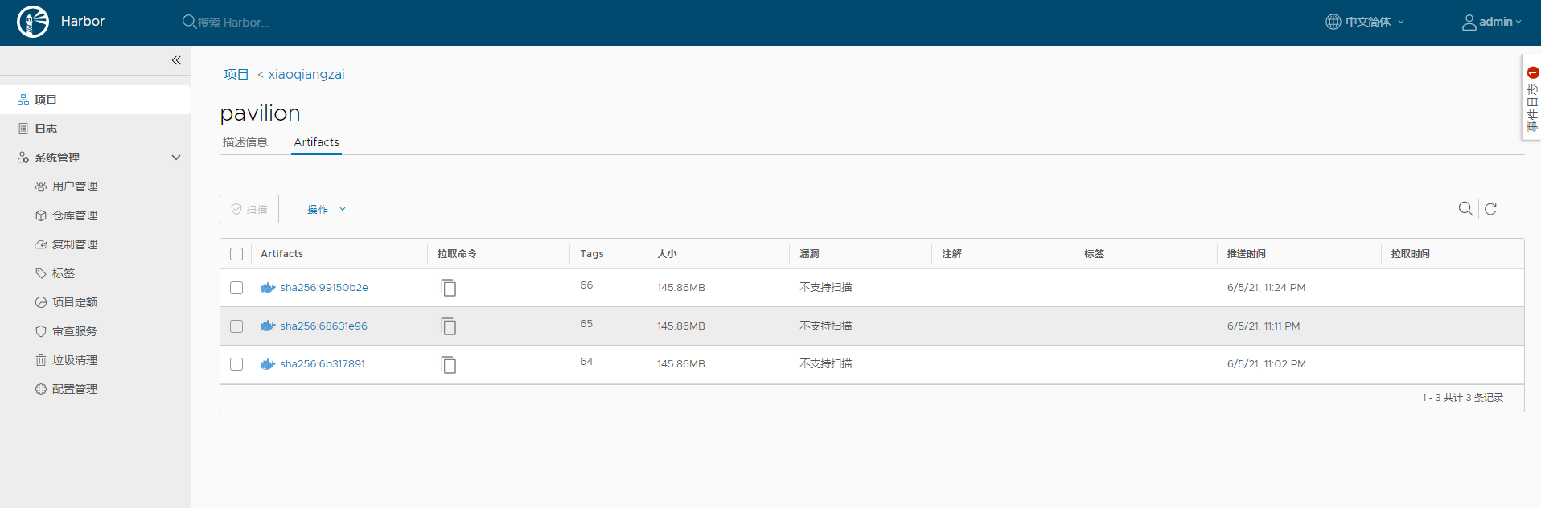
Task: Click the 审查服务 shield icon
Action: (41, 331)
